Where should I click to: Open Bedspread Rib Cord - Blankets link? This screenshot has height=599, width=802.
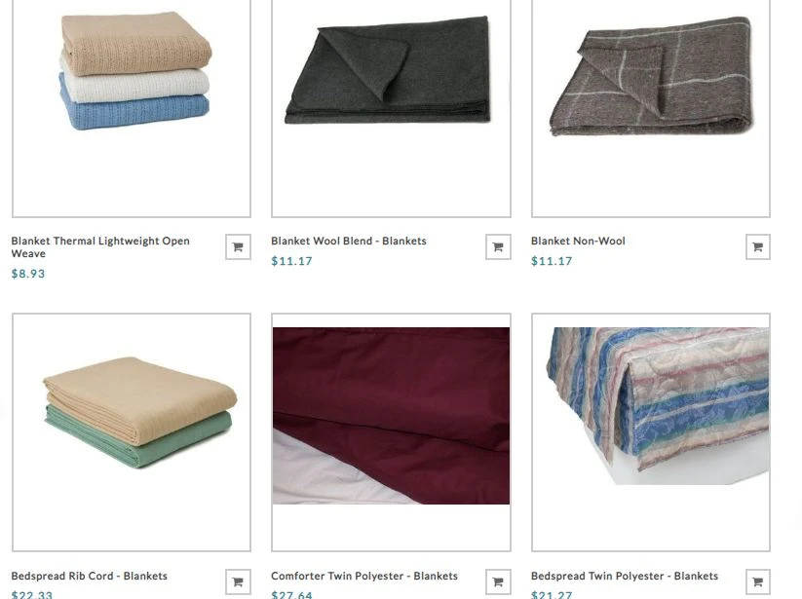click(x=89, y=576)
